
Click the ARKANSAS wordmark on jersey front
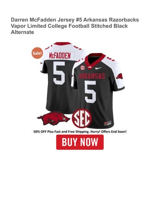point(92,76)
